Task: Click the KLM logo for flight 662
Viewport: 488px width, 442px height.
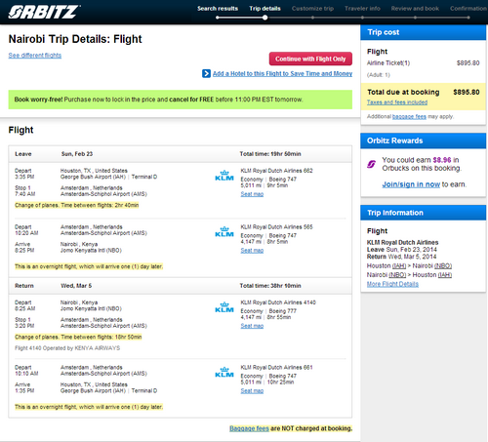Action: pos(224,176)
